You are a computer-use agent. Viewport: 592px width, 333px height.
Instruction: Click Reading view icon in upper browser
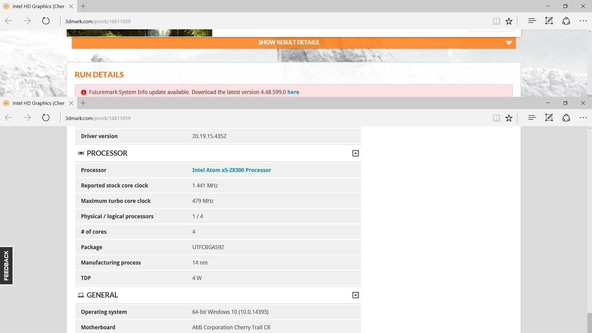[x=496, y=21]
